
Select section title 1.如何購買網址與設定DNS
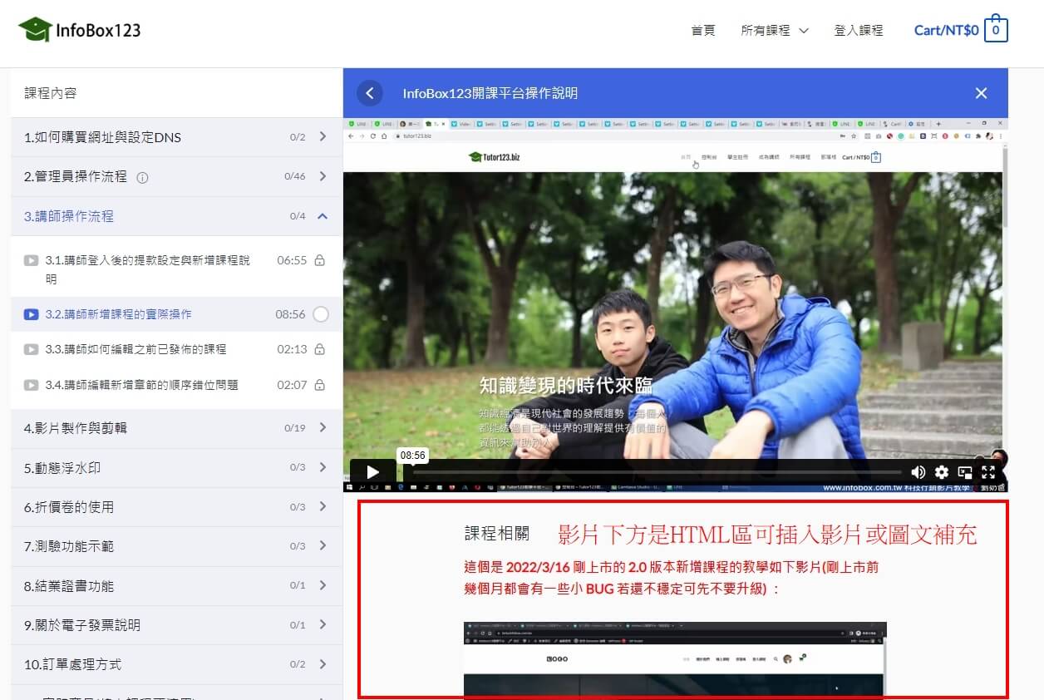click(102, 137)
